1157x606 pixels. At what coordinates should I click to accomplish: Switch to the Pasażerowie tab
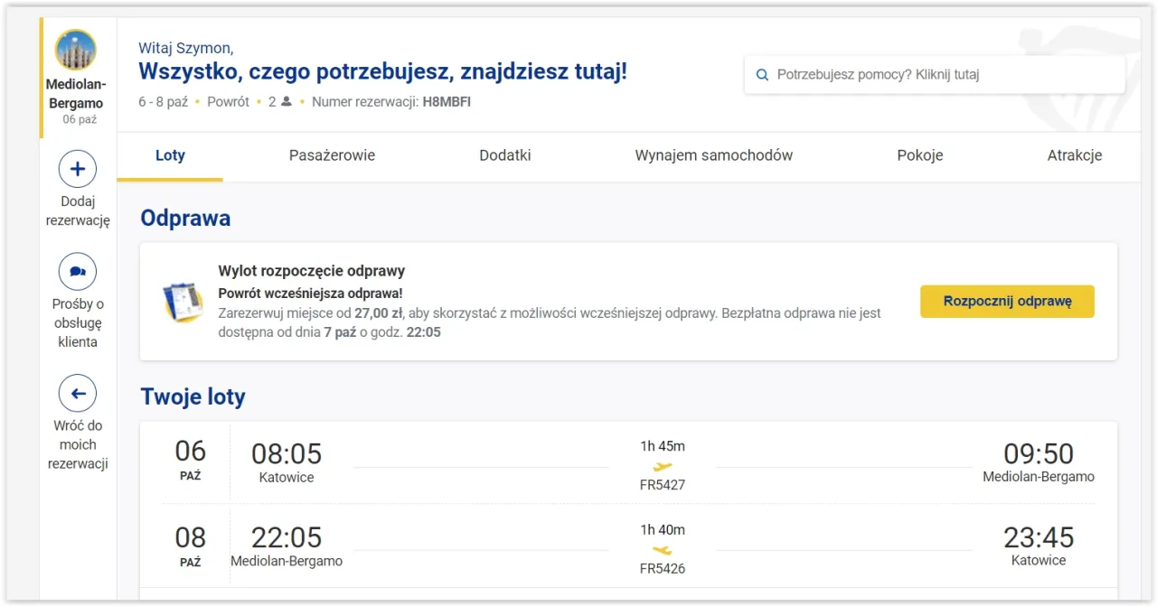tap(332, 155)
